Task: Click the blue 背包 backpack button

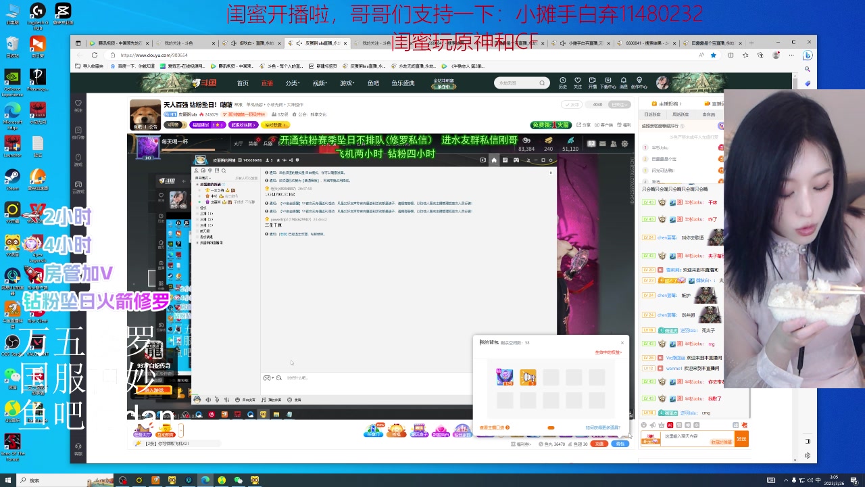Action: [620, 444]
